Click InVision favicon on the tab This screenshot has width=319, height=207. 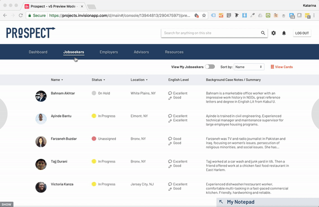27,6
